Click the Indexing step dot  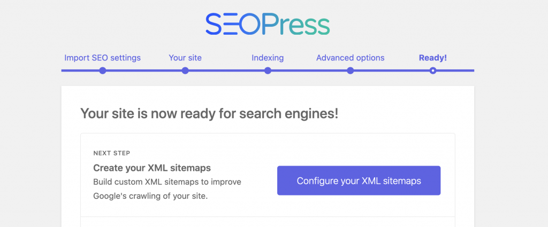tap(268, 71)
